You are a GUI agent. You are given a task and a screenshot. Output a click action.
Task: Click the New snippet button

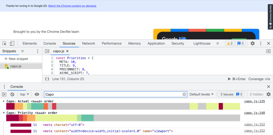click(x=16, y=59)
